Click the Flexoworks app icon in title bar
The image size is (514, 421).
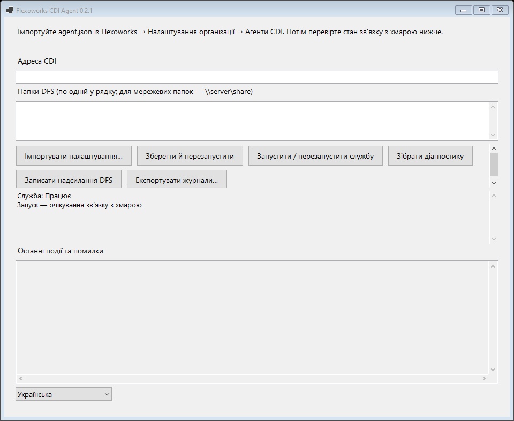[10, 10]
